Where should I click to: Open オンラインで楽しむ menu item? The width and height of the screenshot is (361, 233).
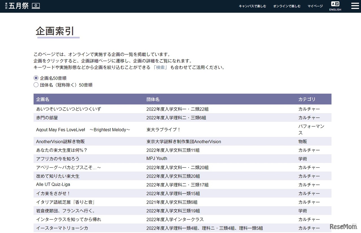click(287, 6)
